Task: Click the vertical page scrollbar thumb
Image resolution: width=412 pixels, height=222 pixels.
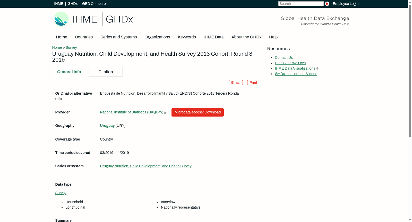Action: pyautogui.click(x=410, y=71)
